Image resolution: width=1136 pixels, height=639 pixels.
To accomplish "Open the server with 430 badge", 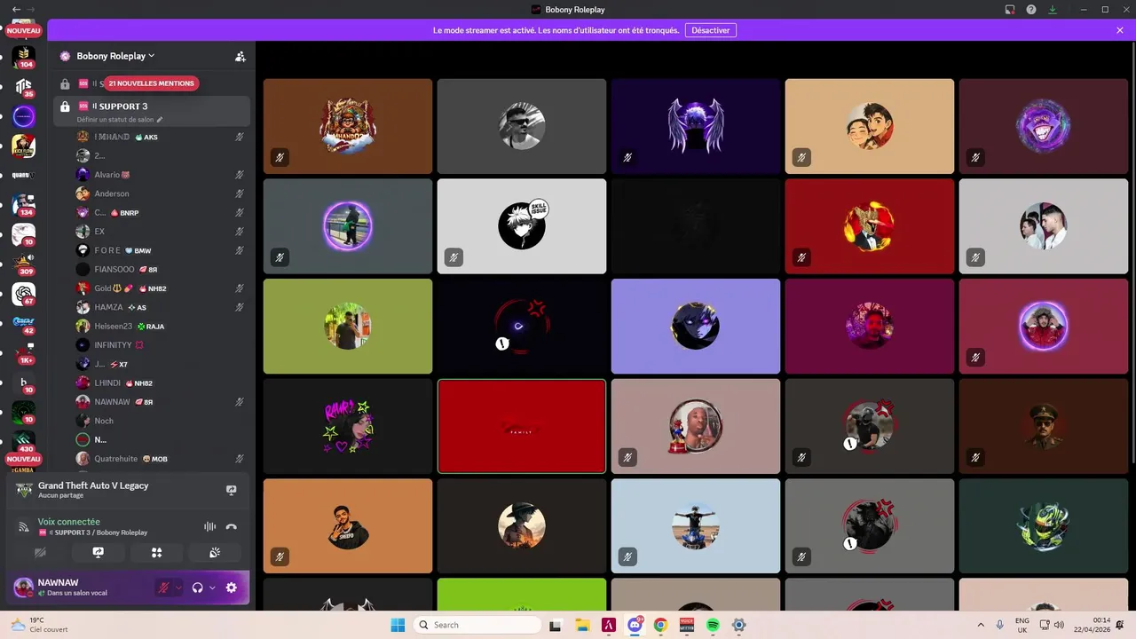I will pyautogui.click(x=24, y=441).
